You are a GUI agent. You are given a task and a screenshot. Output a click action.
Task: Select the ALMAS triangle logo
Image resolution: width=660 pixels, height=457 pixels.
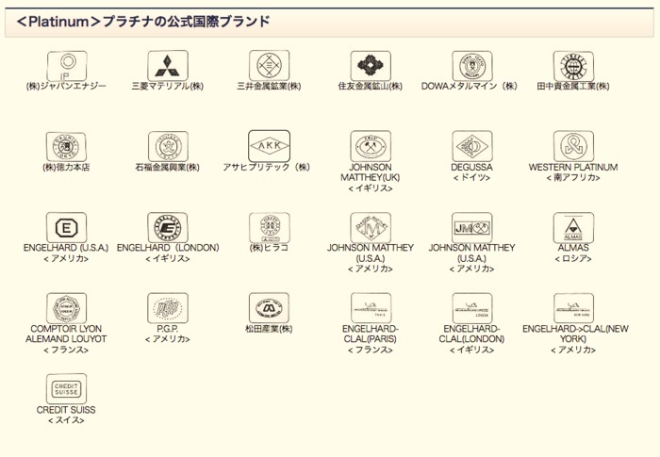coord(573,228)
